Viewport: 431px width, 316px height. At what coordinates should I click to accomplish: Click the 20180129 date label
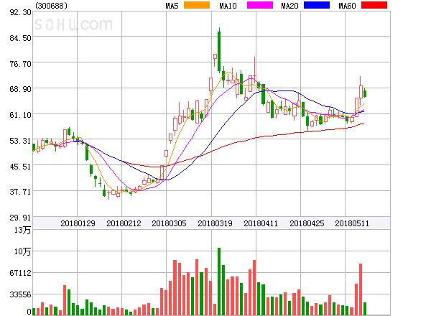[x=78, y=223]
